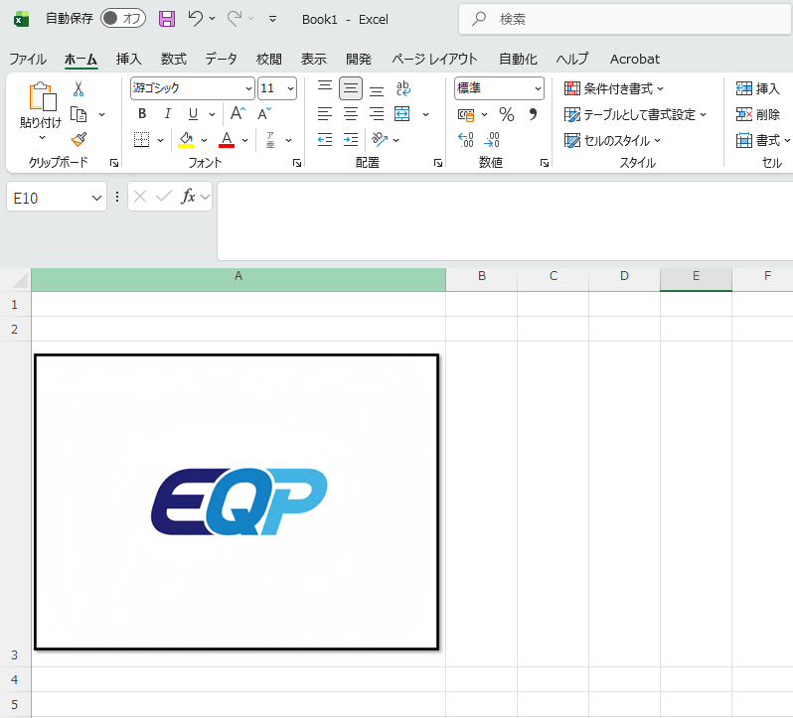Click the Format Painter brush icon

point(79,140)
